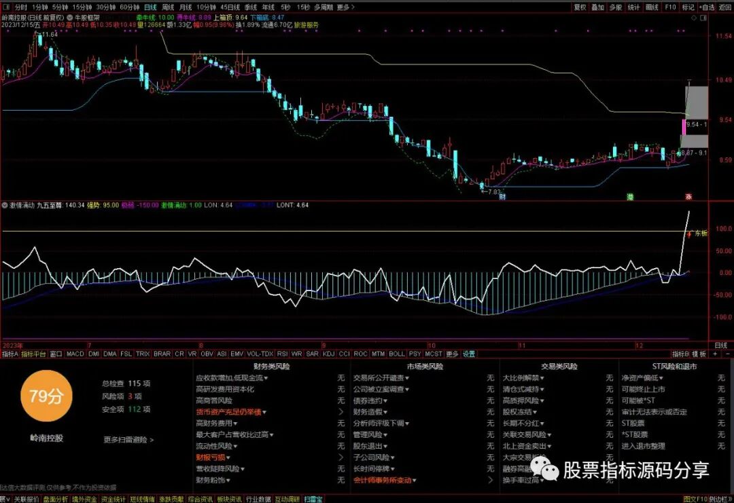Viewport: 734px width, 503px height.
Task: Toggle the side panel icon beside the diamond
Action: 703,18
